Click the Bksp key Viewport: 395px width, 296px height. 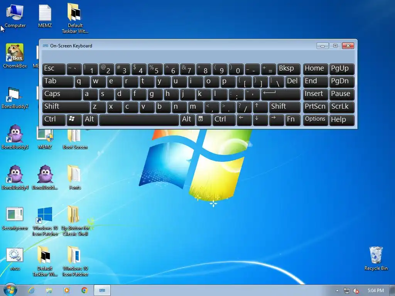click(x=289, y=69)
